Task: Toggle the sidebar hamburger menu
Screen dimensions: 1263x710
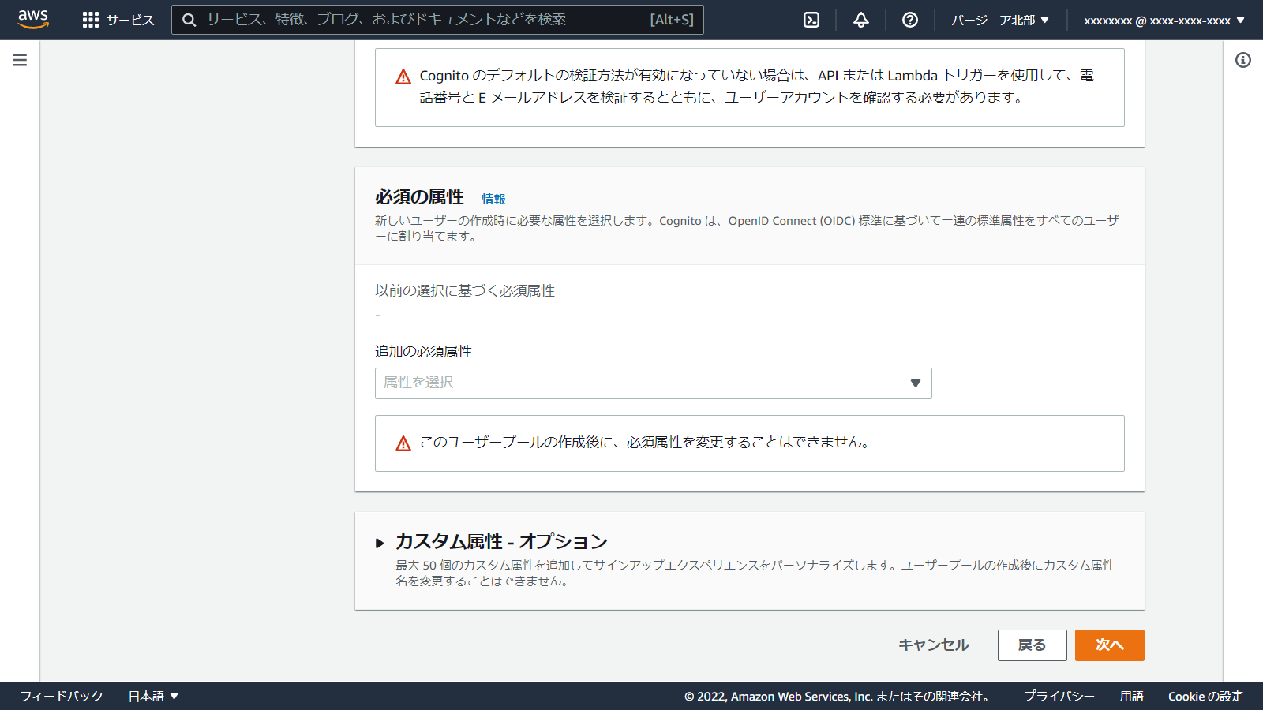Action: point(19,58)
